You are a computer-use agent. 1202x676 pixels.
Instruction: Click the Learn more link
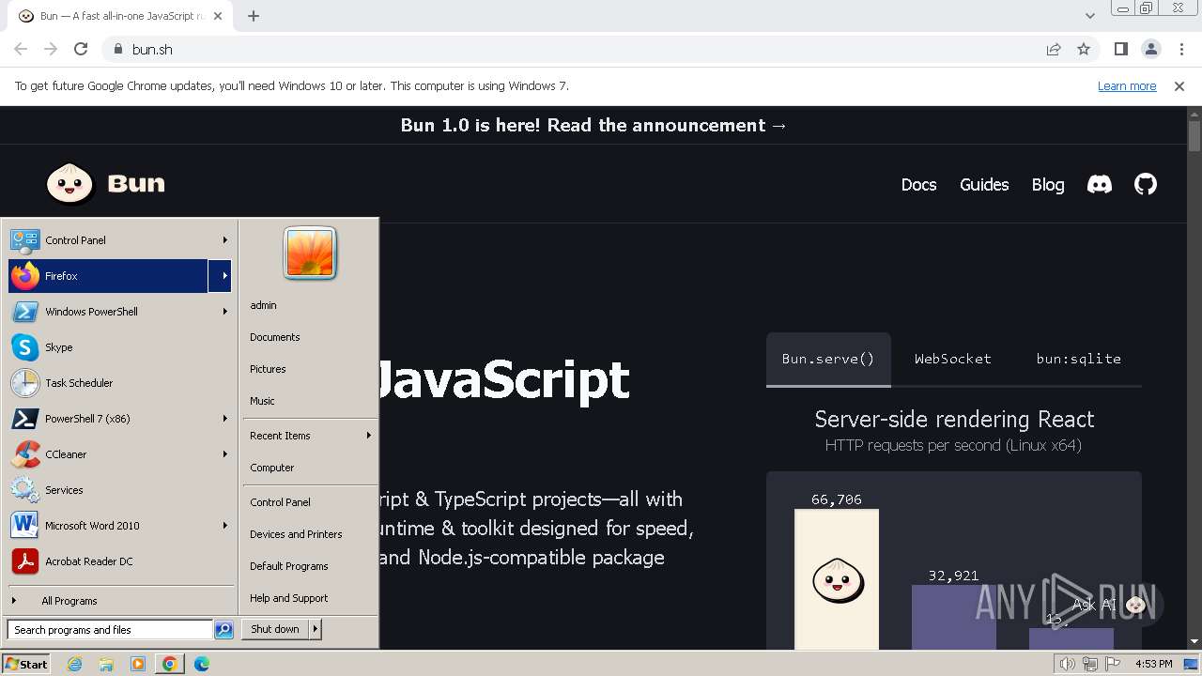[1127, 85]
